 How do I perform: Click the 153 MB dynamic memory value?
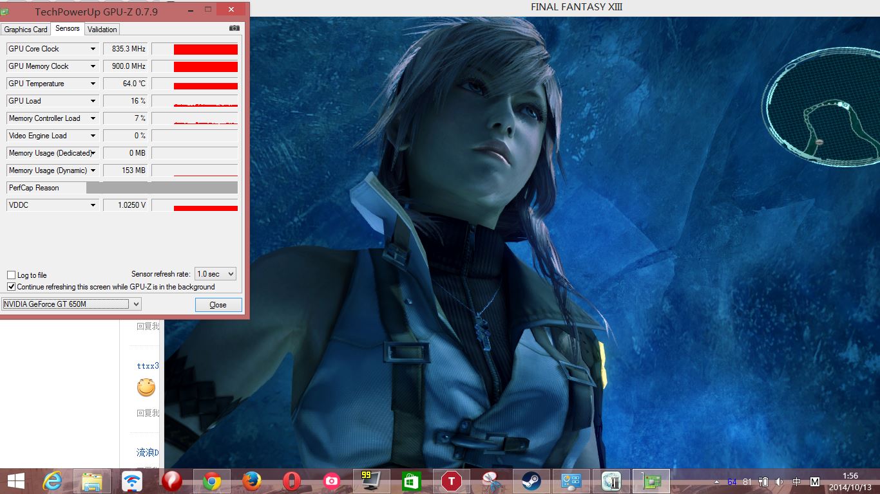[x=126, y=170]
